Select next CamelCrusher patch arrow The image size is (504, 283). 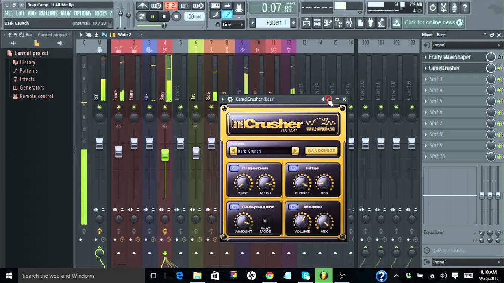[295, 151]
